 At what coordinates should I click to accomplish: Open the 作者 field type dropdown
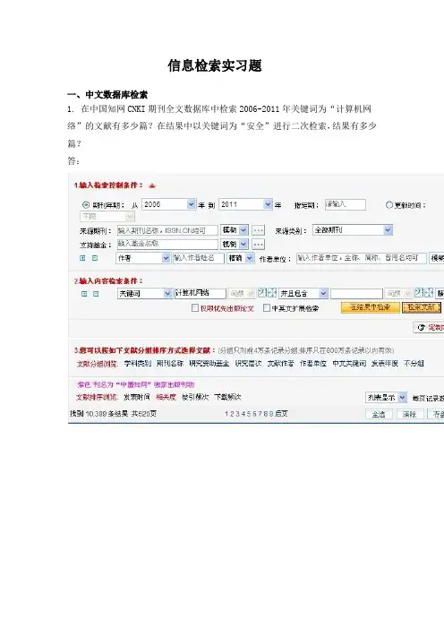(143, 258)
